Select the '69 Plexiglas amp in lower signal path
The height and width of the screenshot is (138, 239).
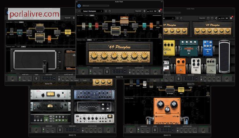[x=116, y=30]
